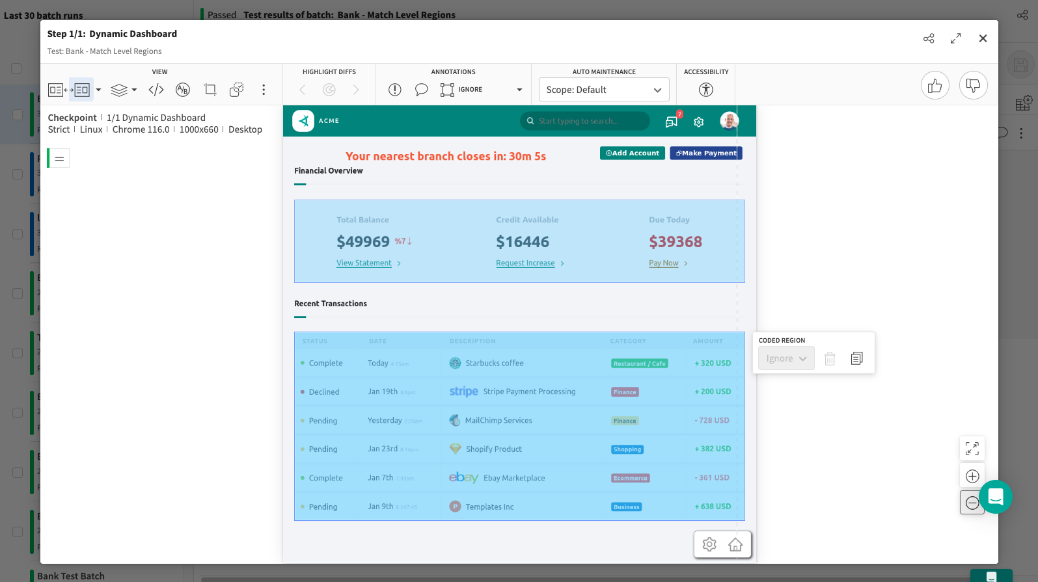The height and width of the screenshot is (582, 1038).
Task: Open root cause analysis code icon
Action: point(156,90)
